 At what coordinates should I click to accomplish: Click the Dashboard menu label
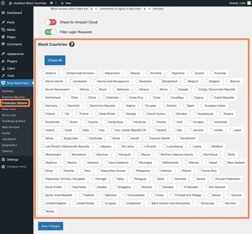pos(14,13)
